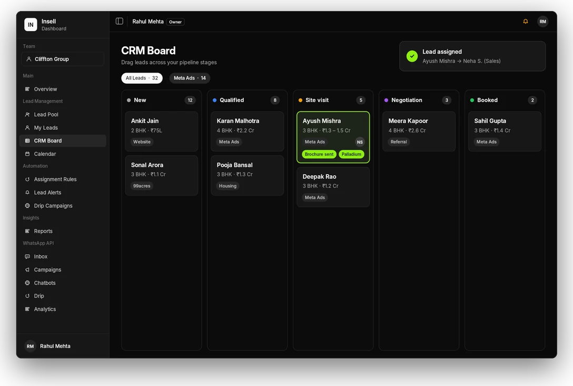573x386 pixels.
Task: Click the Calendar icon in sidebar
Action: [x=27, y=154]
